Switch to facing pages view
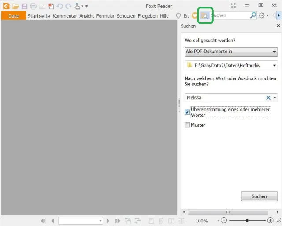282x226 pixels. (x=171, y=221)
